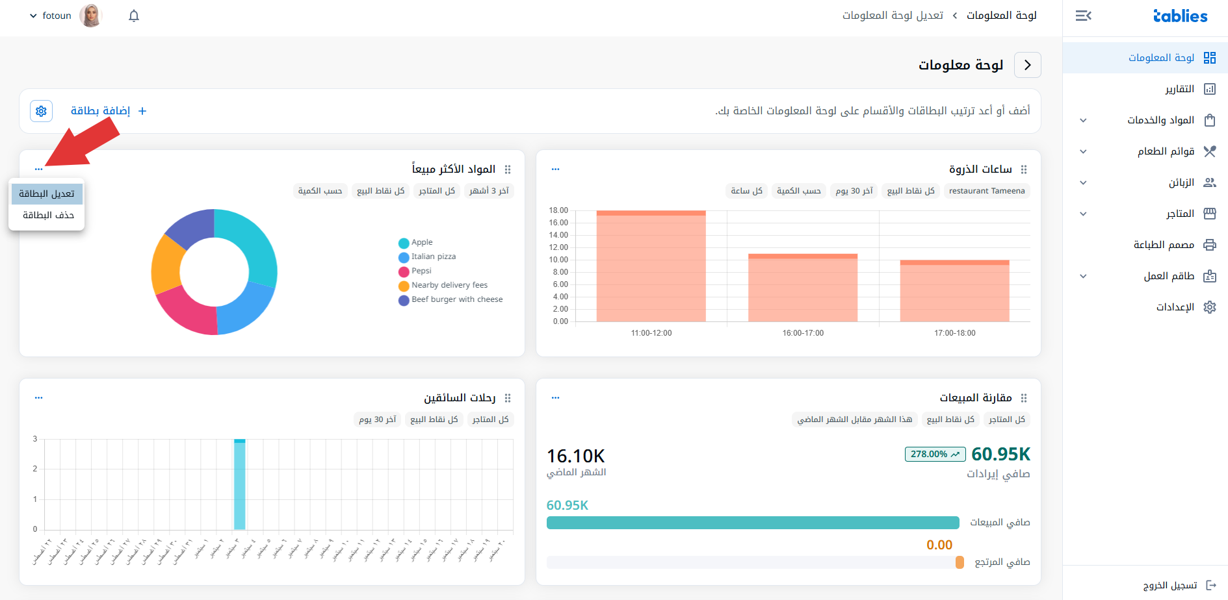The height and width of the screenshot is (600, 1228).
Task: Select حذف البطاقة from the card menu
Action: pyautogui.click(x=47, y=215)
